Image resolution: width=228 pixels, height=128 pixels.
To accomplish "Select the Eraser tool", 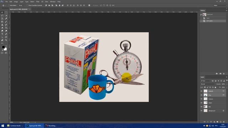I will (x=2, y=28).
